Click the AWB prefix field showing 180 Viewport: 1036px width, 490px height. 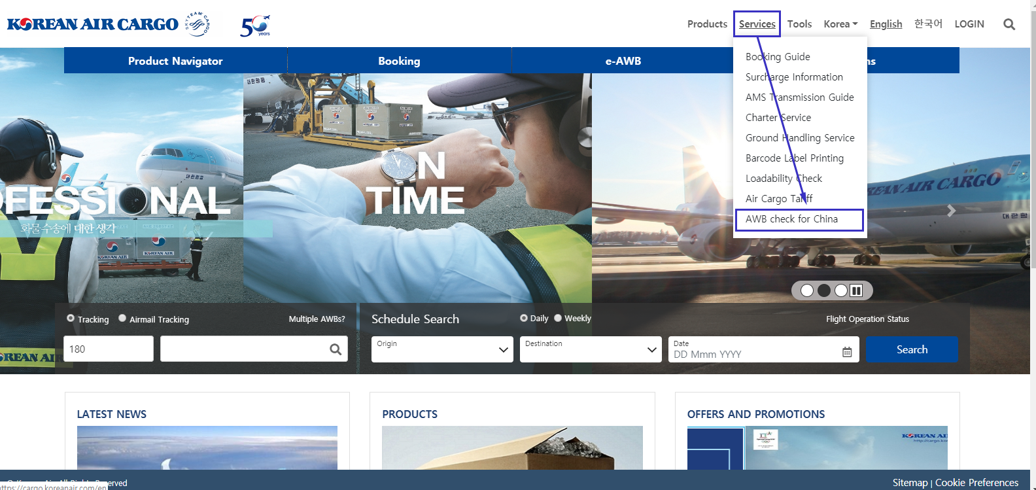point(109,349)
